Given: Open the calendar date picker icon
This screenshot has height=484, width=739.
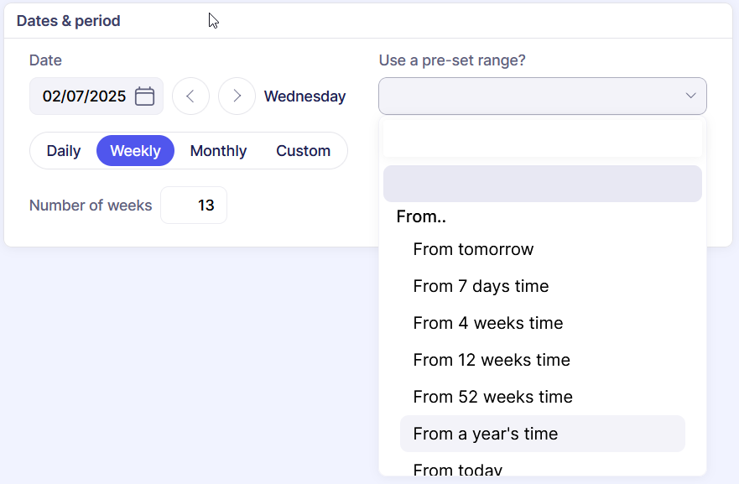Looking at the screenshot, I should click(x=144, y=96).
